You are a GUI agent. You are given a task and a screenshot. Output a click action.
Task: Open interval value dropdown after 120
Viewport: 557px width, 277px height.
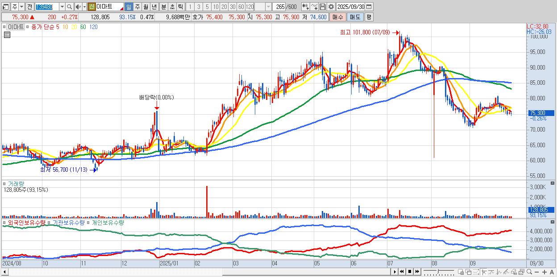268,7
